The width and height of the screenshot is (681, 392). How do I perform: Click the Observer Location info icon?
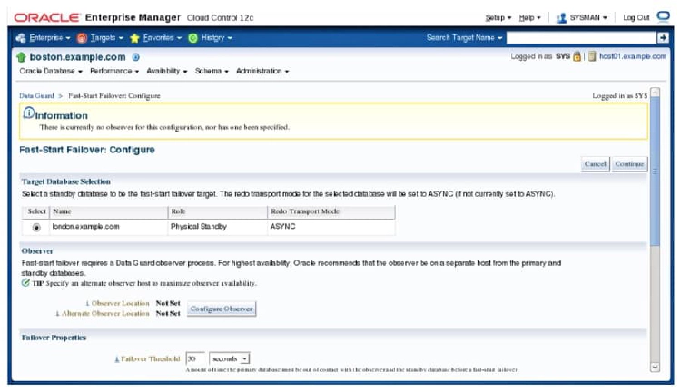(x=88, y=303)
